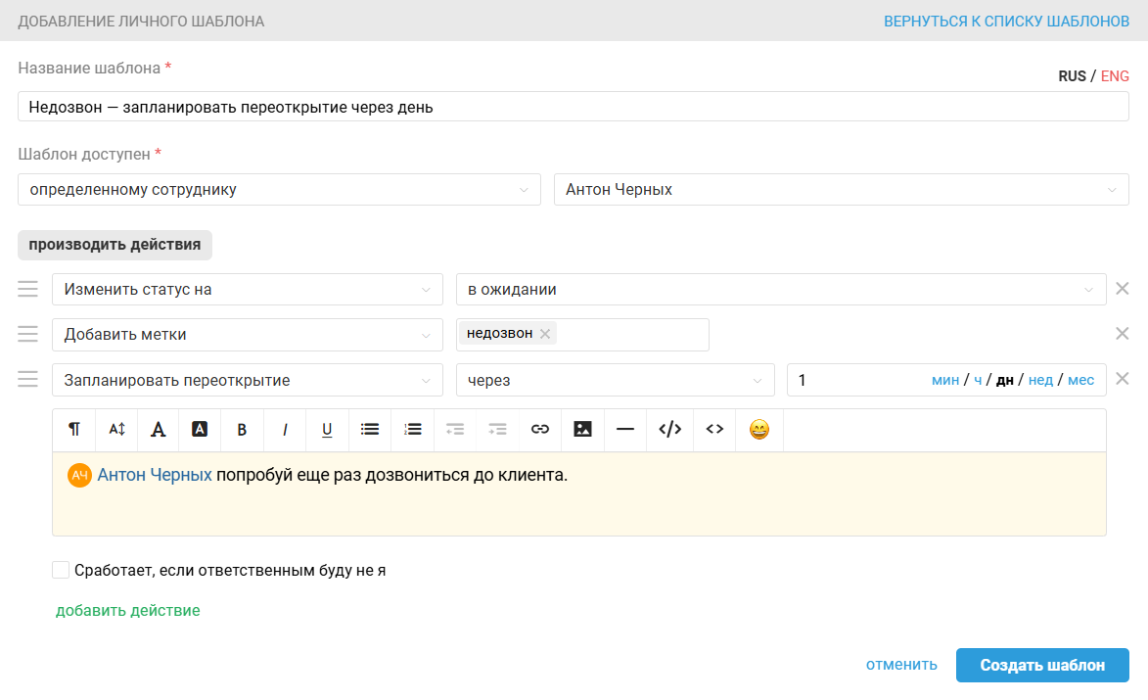Insert a bulleted list
The width and height of the screenshot is (1148, 700).
coord(370,429)
